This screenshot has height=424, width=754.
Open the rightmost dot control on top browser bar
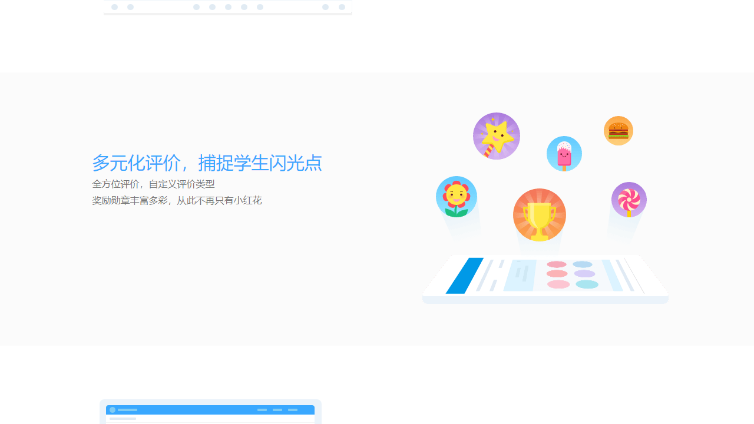(x=342, y=7)
